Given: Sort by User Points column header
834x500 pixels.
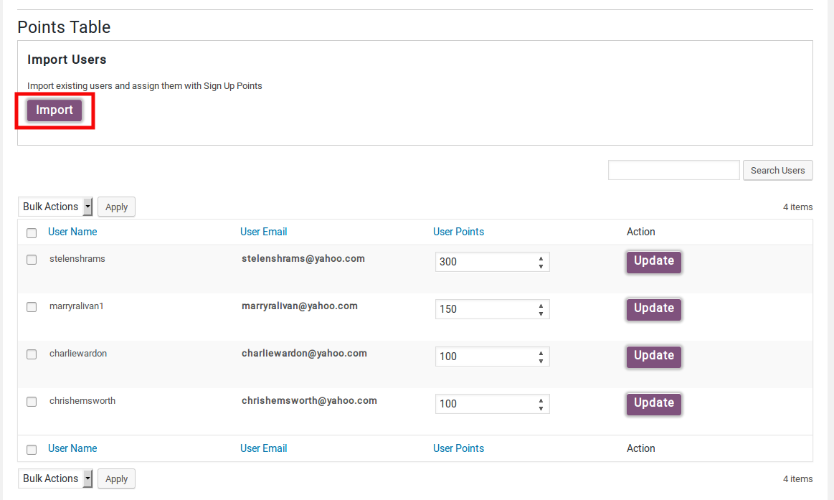Looking at the screenshot, I should (458, 232).
